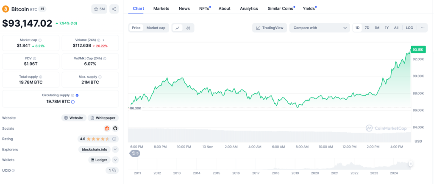The image size is (434, 184).
Task: Open the Chart tab
Action: [139, 8]
